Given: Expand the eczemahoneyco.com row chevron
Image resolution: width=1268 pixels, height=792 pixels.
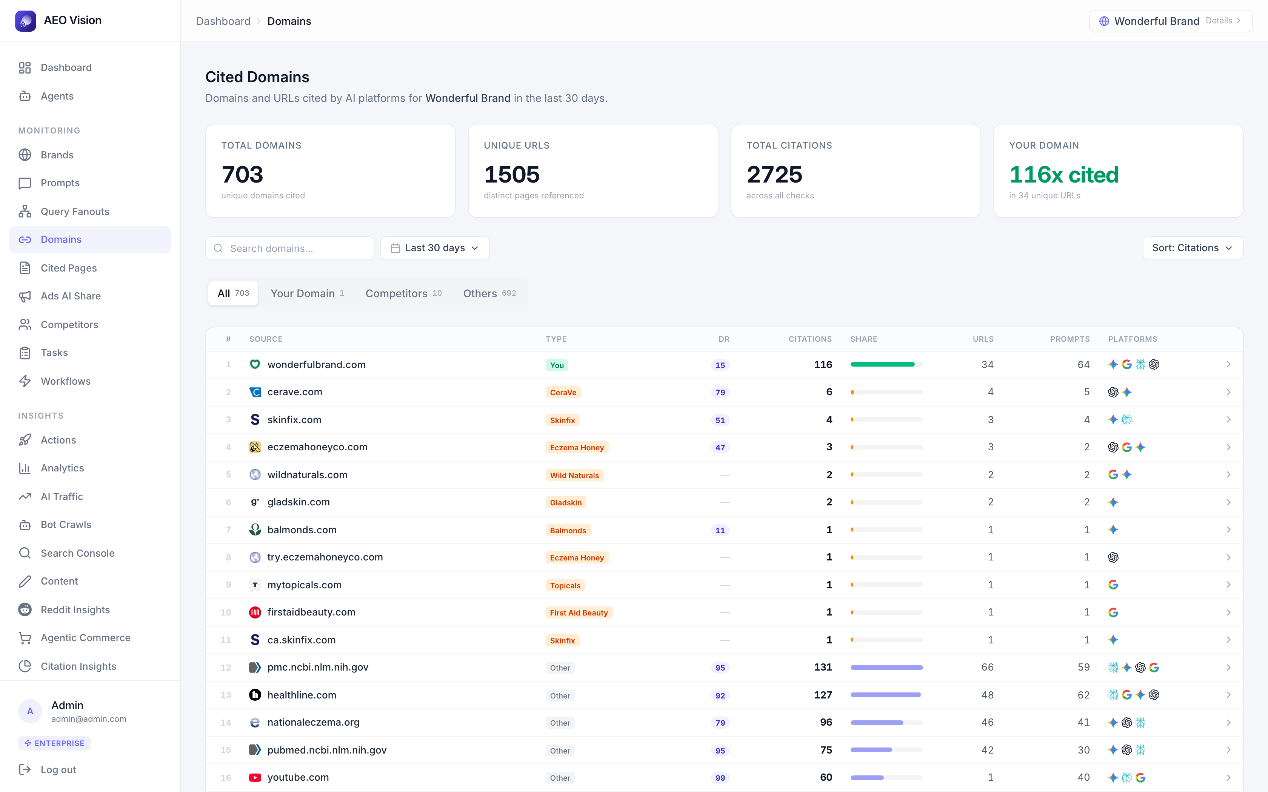Looking at the screenshot, I should coord(1228,447).
